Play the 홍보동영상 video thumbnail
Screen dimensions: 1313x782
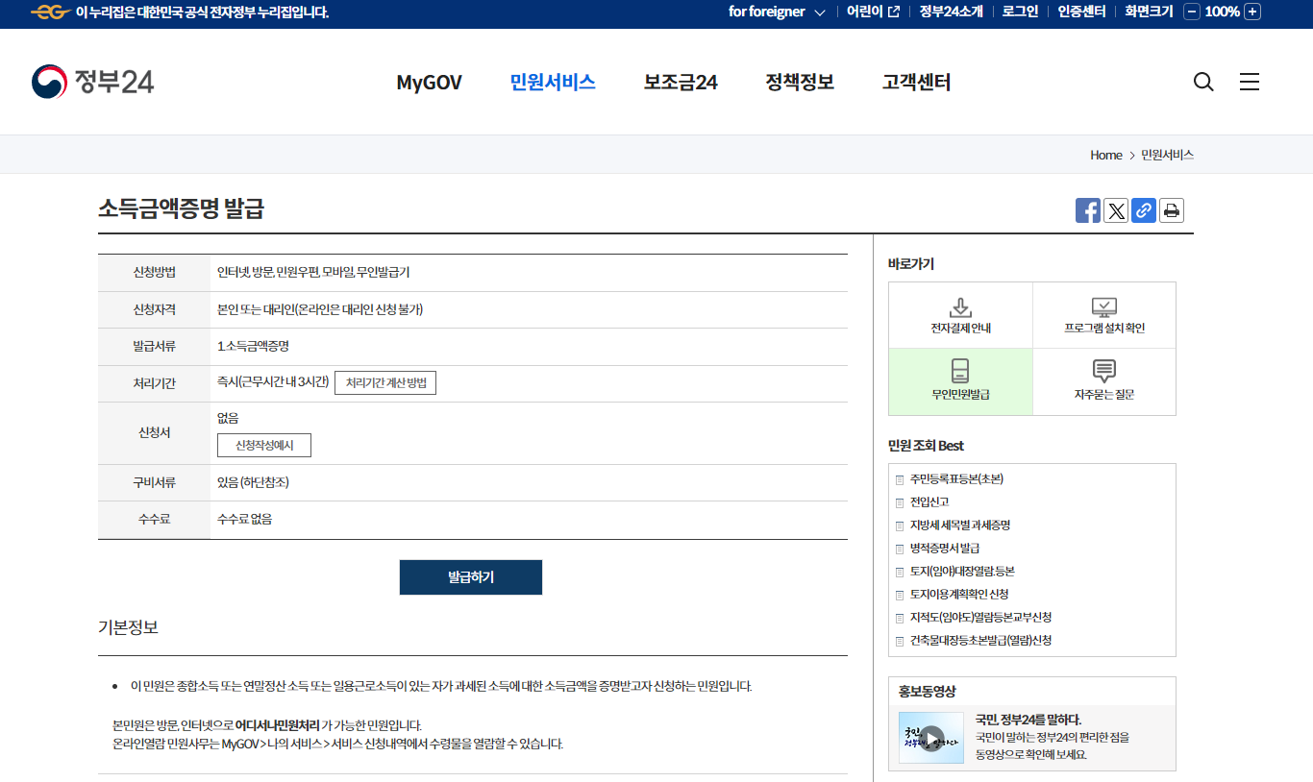pyautogui.click(x=931, y=738)
